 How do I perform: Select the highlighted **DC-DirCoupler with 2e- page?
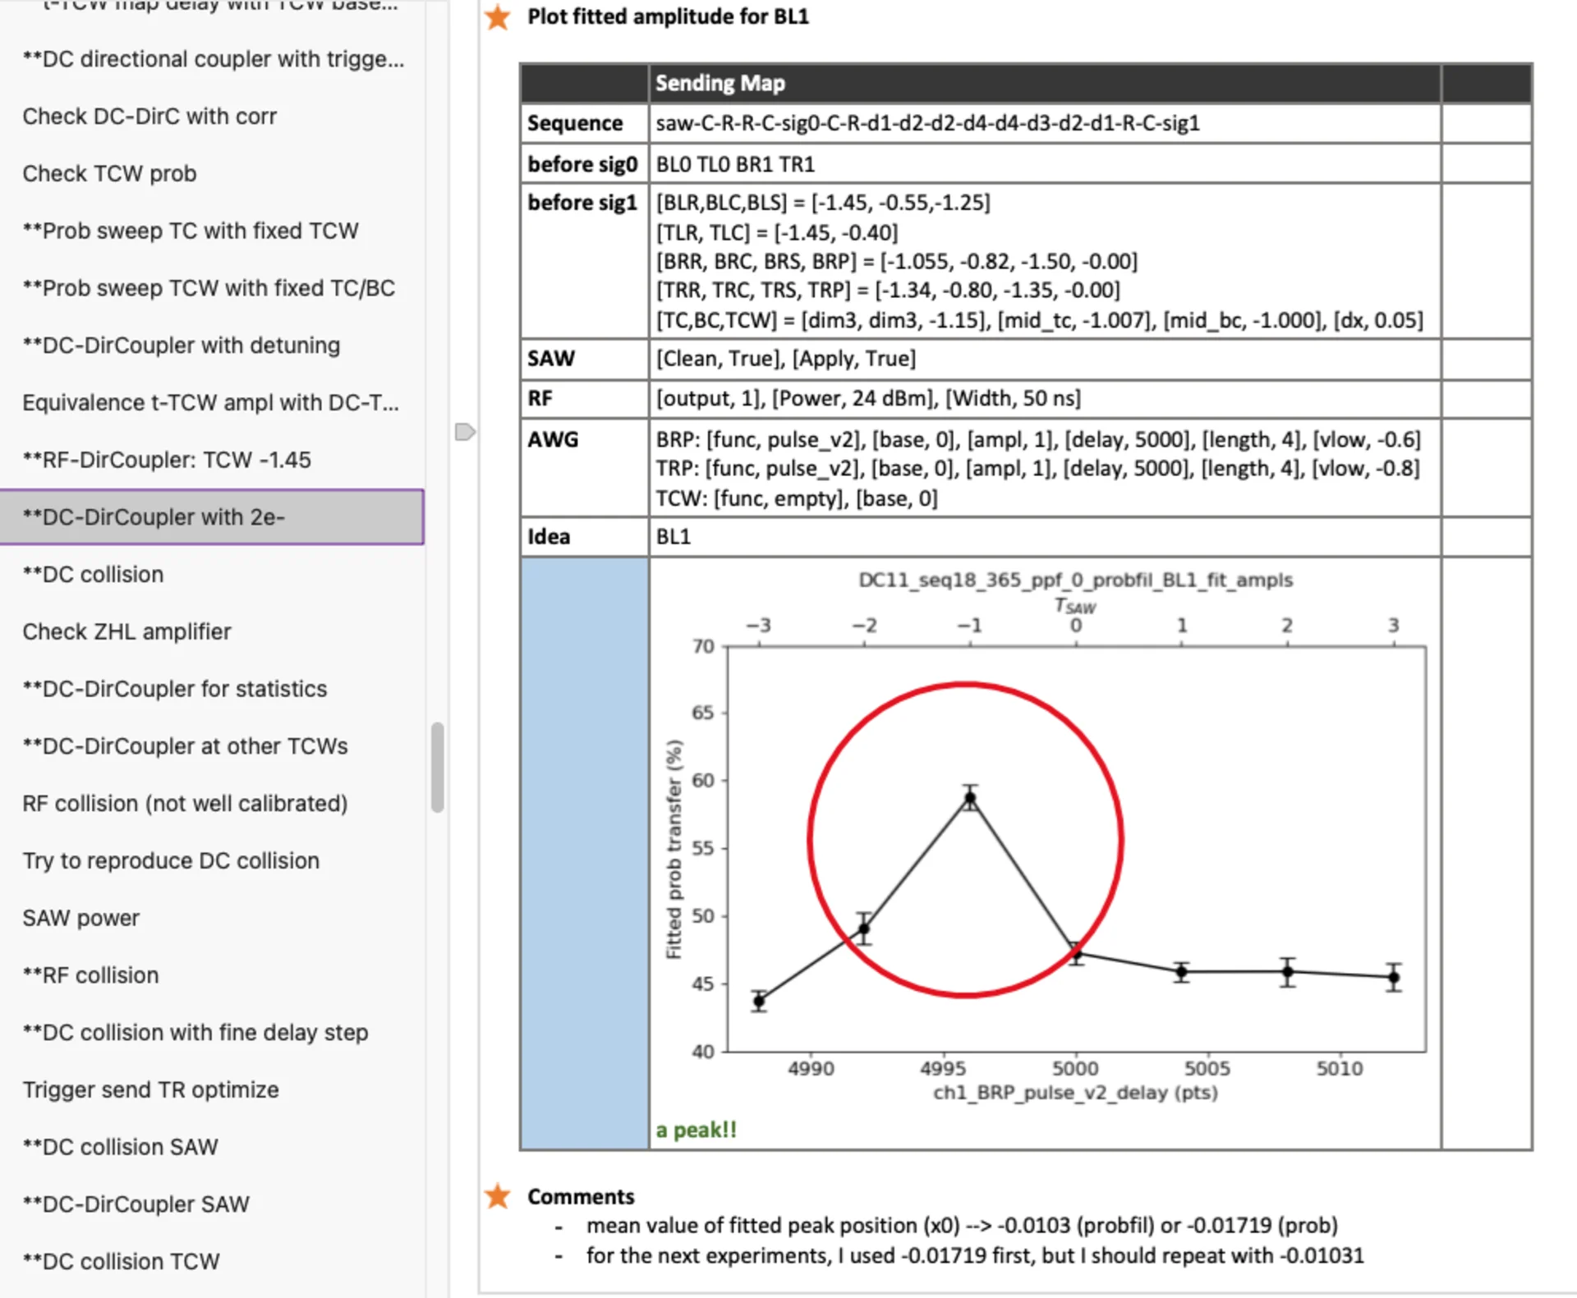click(213, 517)
